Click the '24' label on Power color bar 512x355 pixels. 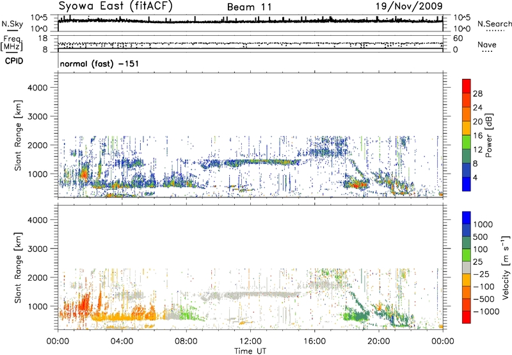pyautogui.click(x=477, y=108)
